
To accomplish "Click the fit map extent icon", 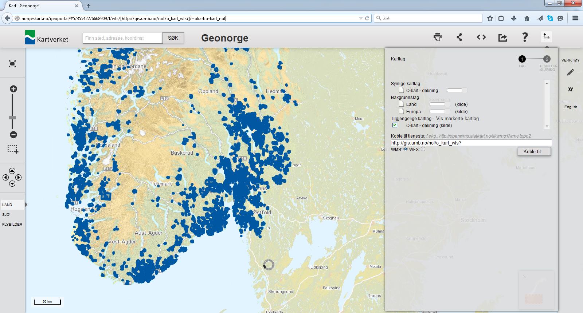I will tap(12, 64).
